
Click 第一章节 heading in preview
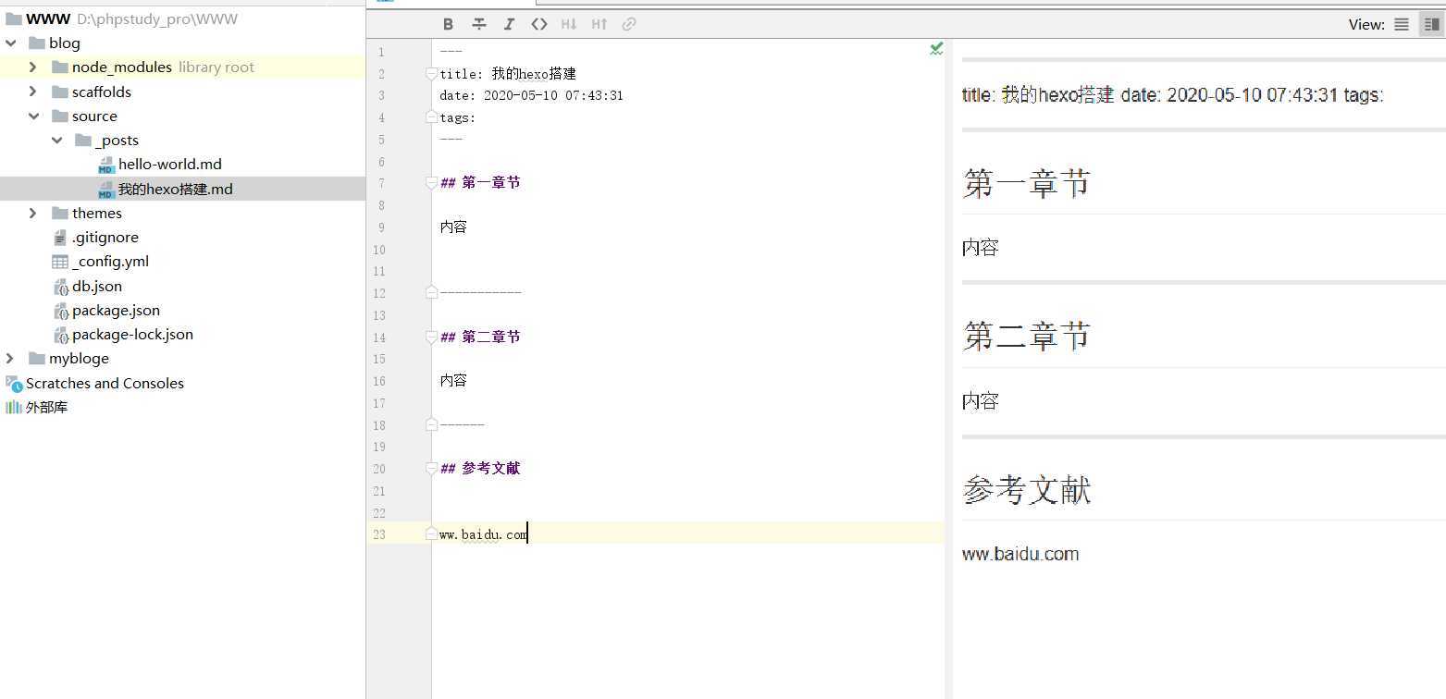[x=1026, y=183]
